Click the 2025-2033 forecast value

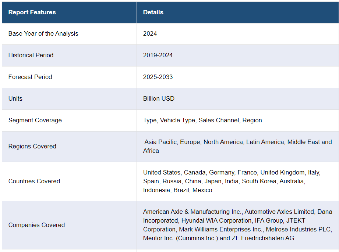[x=158, y=77]
